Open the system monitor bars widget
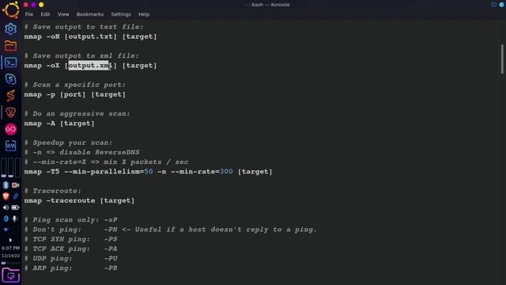506x285 pixels. pos(10,167)
